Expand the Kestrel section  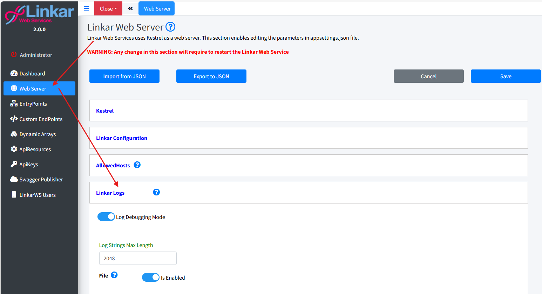105,111
